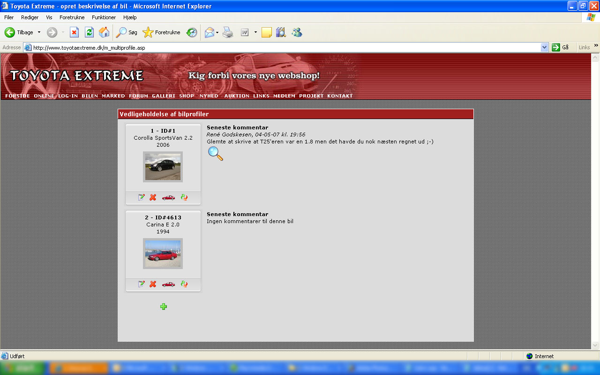Open the Tilbage history dropdown arrow
Screen dimensions: 600x375
[x=39, y=32]
